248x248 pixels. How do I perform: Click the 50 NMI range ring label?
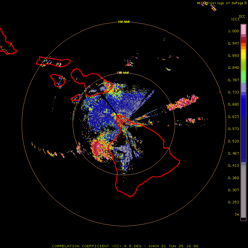pos(124,73)
